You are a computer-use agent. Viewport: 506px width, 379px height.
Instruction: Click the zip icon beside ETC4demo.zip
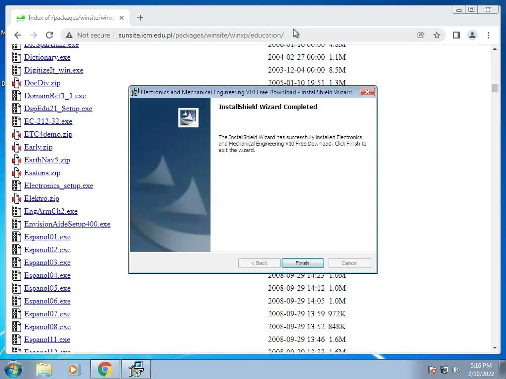pyautogui.click(x=17, y=134)
